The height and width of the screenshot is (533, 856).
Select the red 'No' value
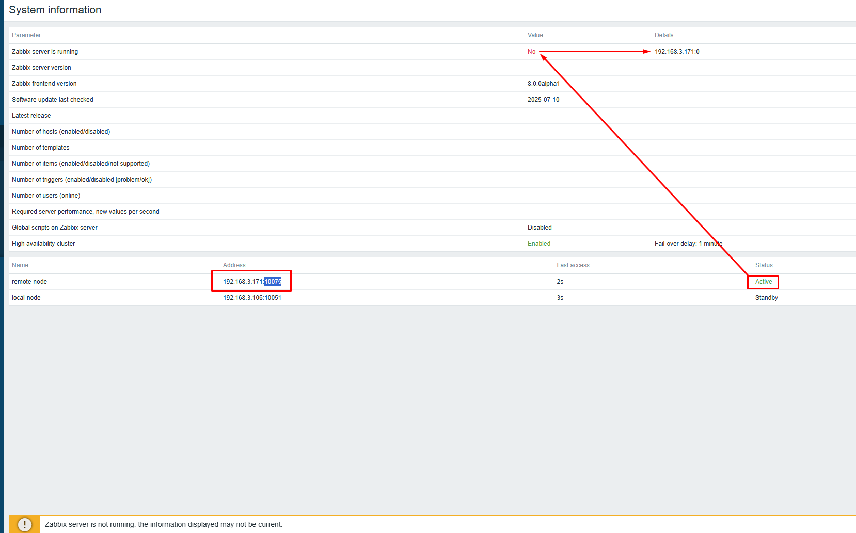[532, 52]
